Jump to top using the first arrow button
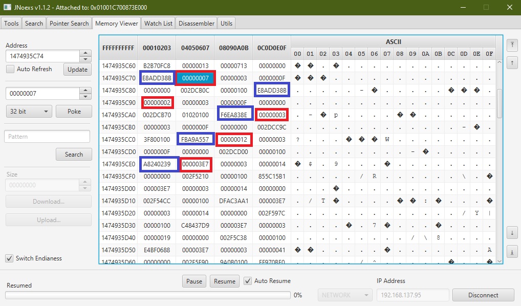The image size is (521, 306). pyautogui.click(x=512, y=45)
